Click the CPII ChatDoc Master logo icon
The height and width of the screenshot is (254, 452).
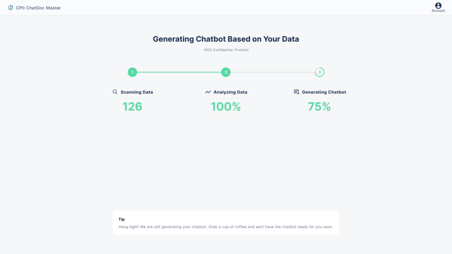coord(11,7)
